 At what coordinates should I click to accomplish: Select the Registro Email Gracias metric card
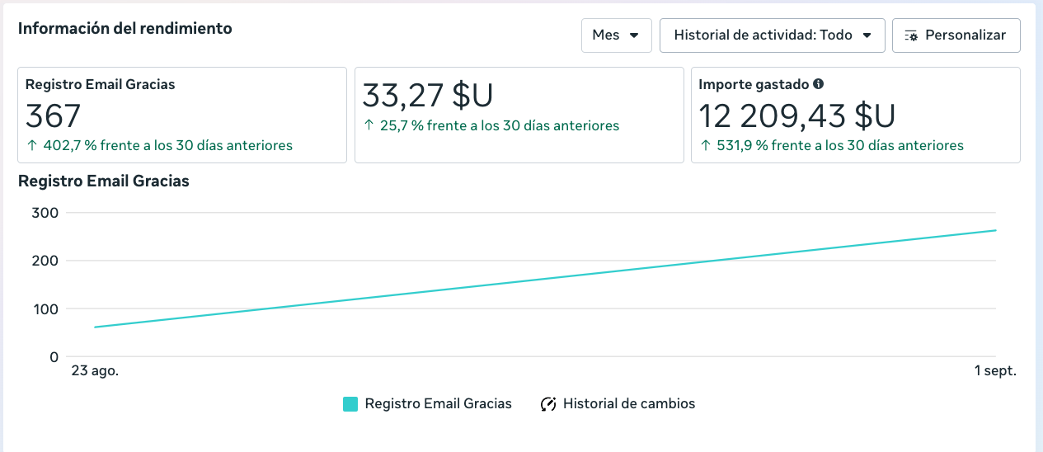point(181,115)
